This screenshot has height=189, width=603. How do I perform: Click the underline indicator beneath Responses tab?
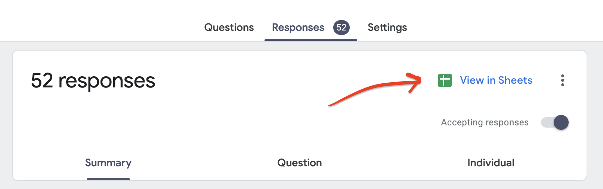click(x=310, y=39)
